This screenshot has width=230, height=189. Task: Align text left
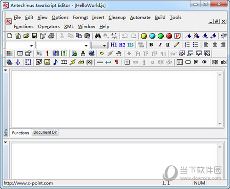[206, 45]
